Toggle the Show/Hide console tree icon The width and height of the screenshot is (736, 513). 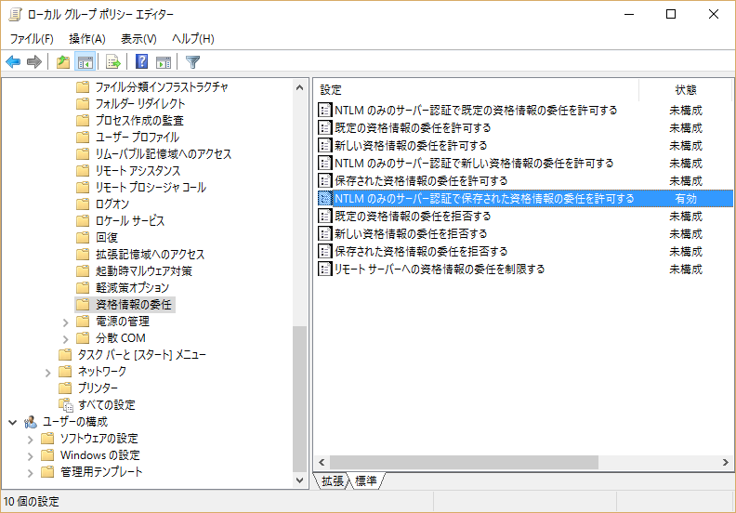coord(85,61)
